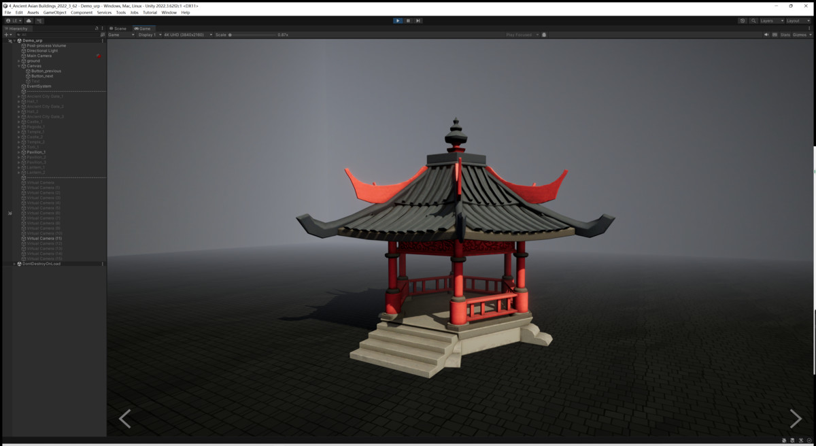
Task: Click the Hierarchy lock icon
Action: tap(97, 29)
